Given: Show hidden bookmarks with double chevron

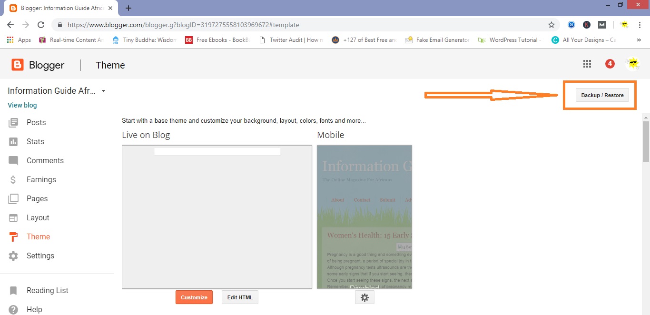Looking at the screenshot, I should (638, 40).
